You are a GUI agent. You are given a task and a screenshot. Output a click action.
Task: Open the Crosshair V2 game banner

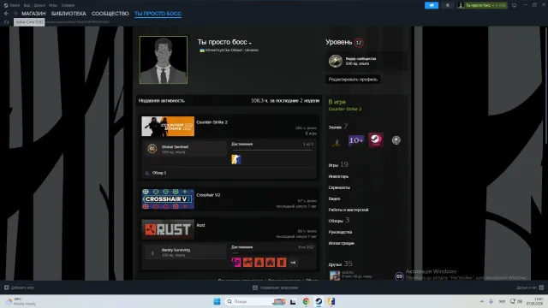click(x=168, y=199)
